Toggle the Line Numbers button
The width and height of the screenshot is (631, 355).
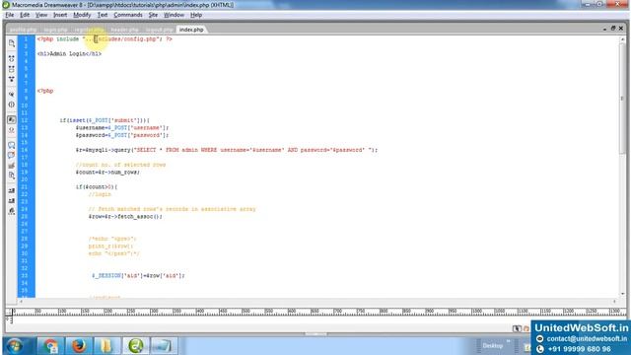11,119
